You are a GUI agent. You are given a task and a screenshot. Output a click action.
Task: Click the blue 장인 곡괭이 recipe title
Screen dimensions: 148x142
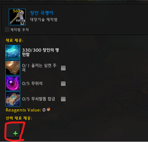click(x=42, y=13)
